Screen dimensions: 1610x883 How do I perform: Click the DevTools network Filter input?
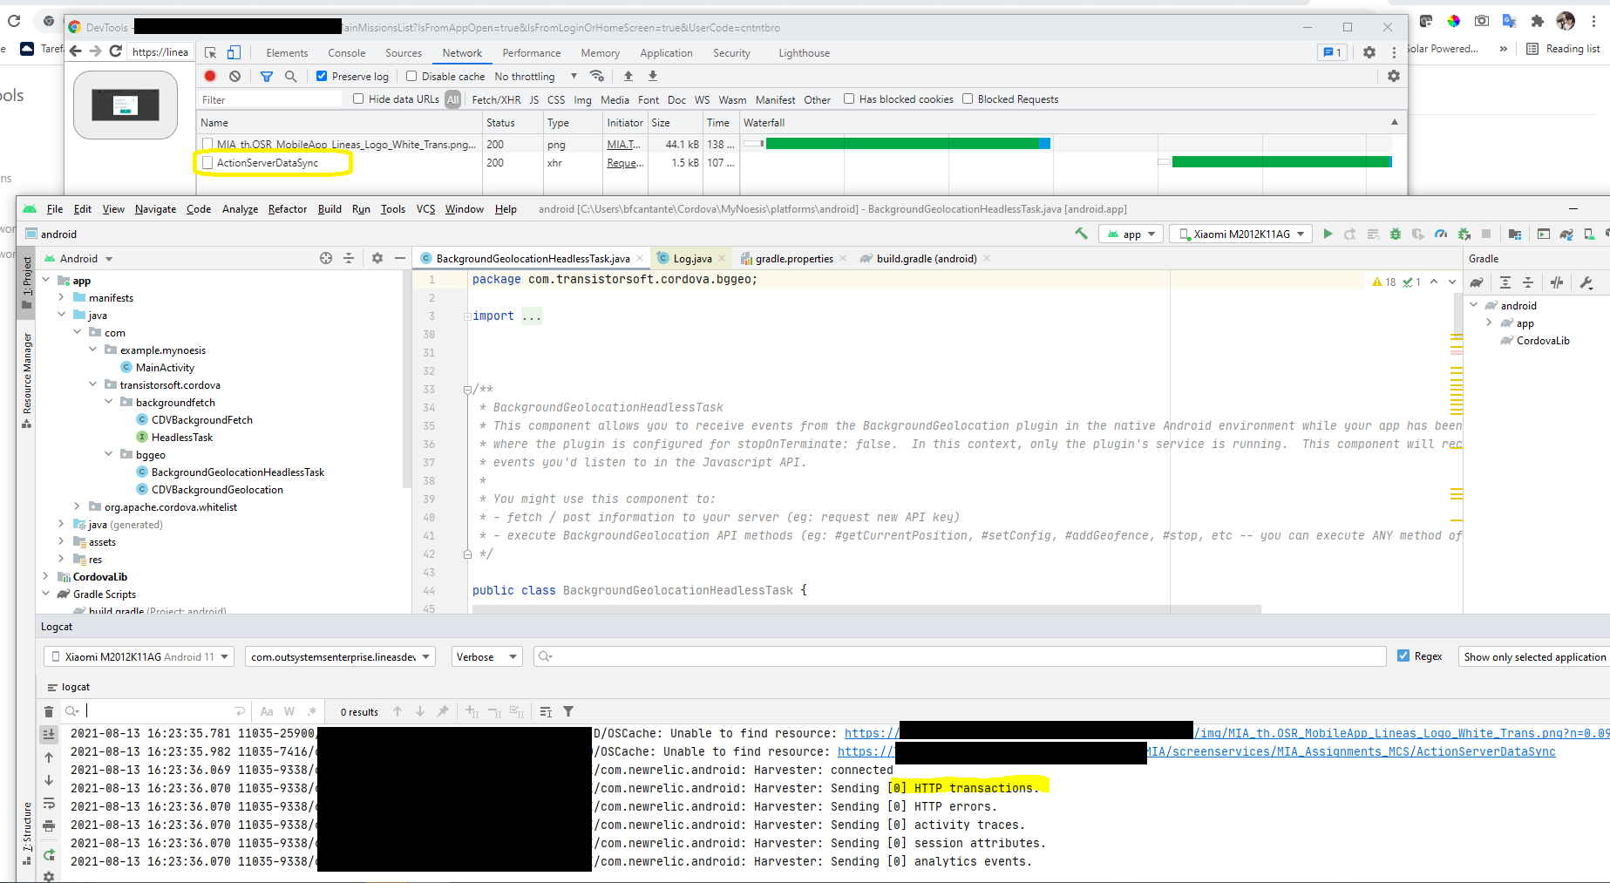[271, 99]
